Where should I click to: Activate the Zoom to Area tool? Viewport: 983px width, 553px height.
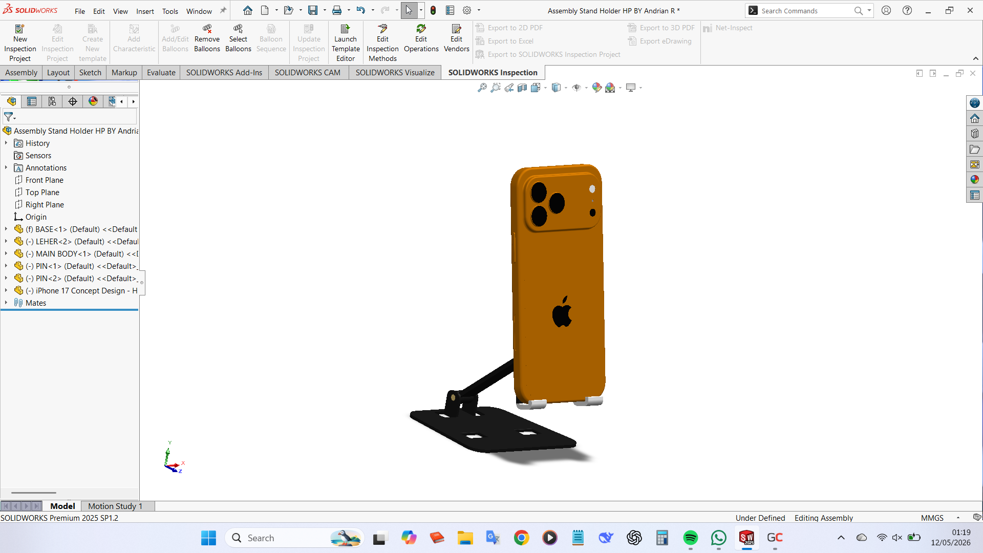click(x=496, y=88)
